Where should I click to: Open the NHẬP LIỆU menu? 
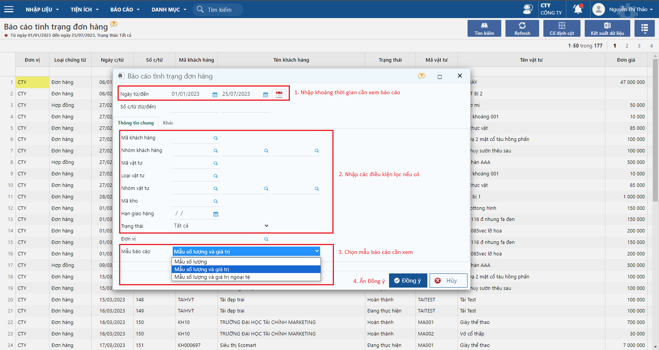tap(42, 10)
